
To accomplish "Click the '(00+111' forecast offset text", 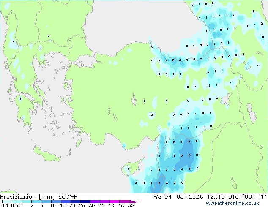I will [x=255, y=197].
